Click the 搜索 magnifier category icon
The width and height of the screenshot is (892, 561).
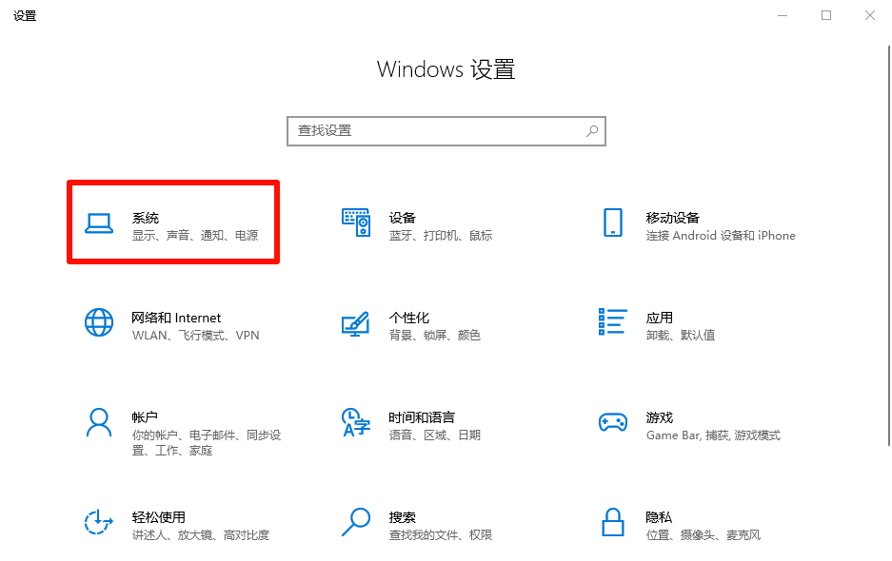pyautogui.click(x=356, y=522)
